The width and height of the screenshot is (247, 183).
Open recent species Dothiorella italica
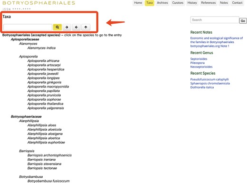[202, 87]
